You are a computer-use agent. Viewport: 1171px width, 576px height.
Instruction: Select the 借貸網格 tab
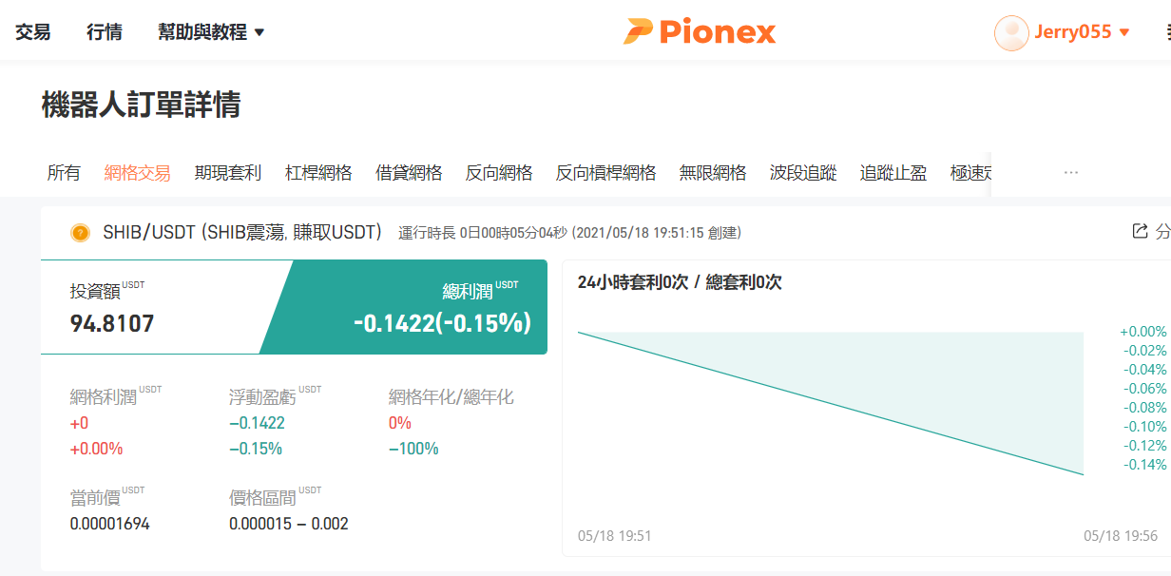coord(409,173)
